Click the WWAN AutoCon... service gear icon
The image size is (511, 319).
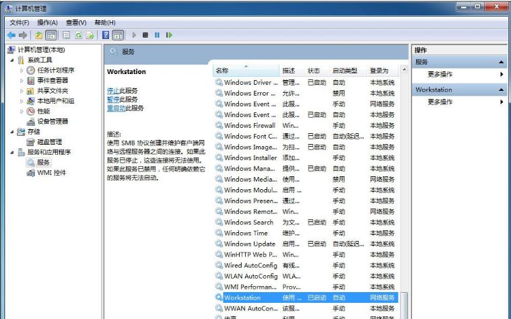(219, 308)
